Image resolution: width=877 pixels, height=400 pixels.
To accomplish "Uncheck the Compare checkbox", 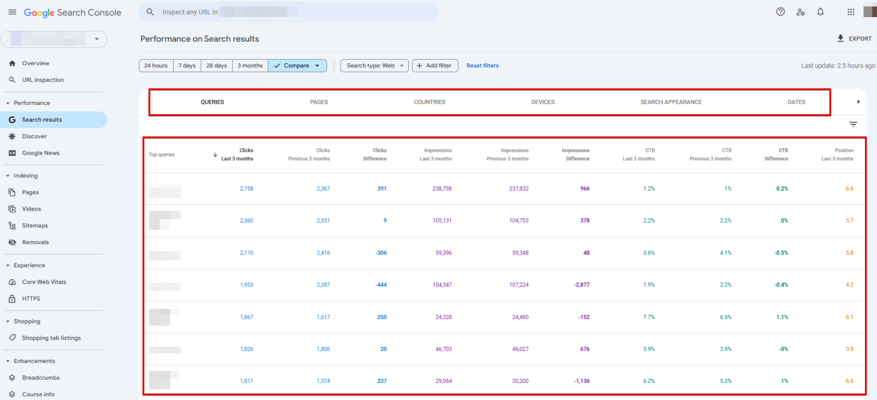I will 278,65.
